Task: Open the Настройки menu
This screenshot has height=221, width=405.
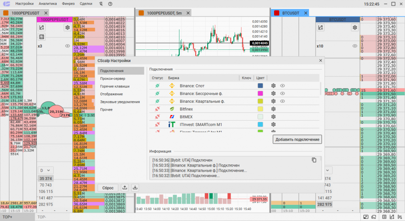Action: 25,4
